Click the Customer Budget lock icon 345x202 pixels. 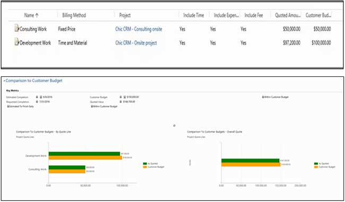(x=121, y=97)
